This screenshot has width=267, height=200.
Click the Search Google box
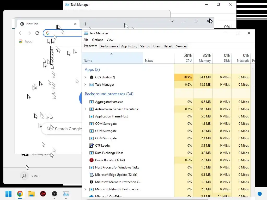(62, 129)
